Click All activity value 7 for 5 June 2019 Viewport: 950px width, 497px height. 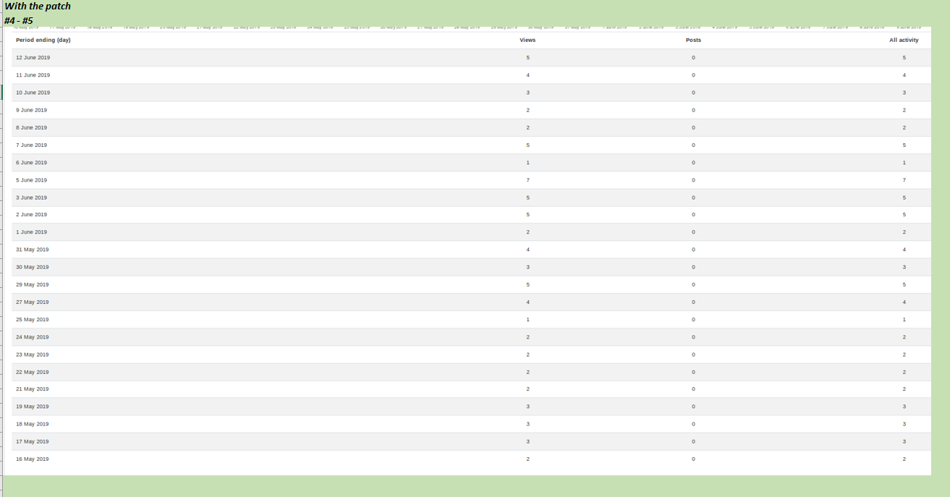pyautogui.click(x=904, y=180)
